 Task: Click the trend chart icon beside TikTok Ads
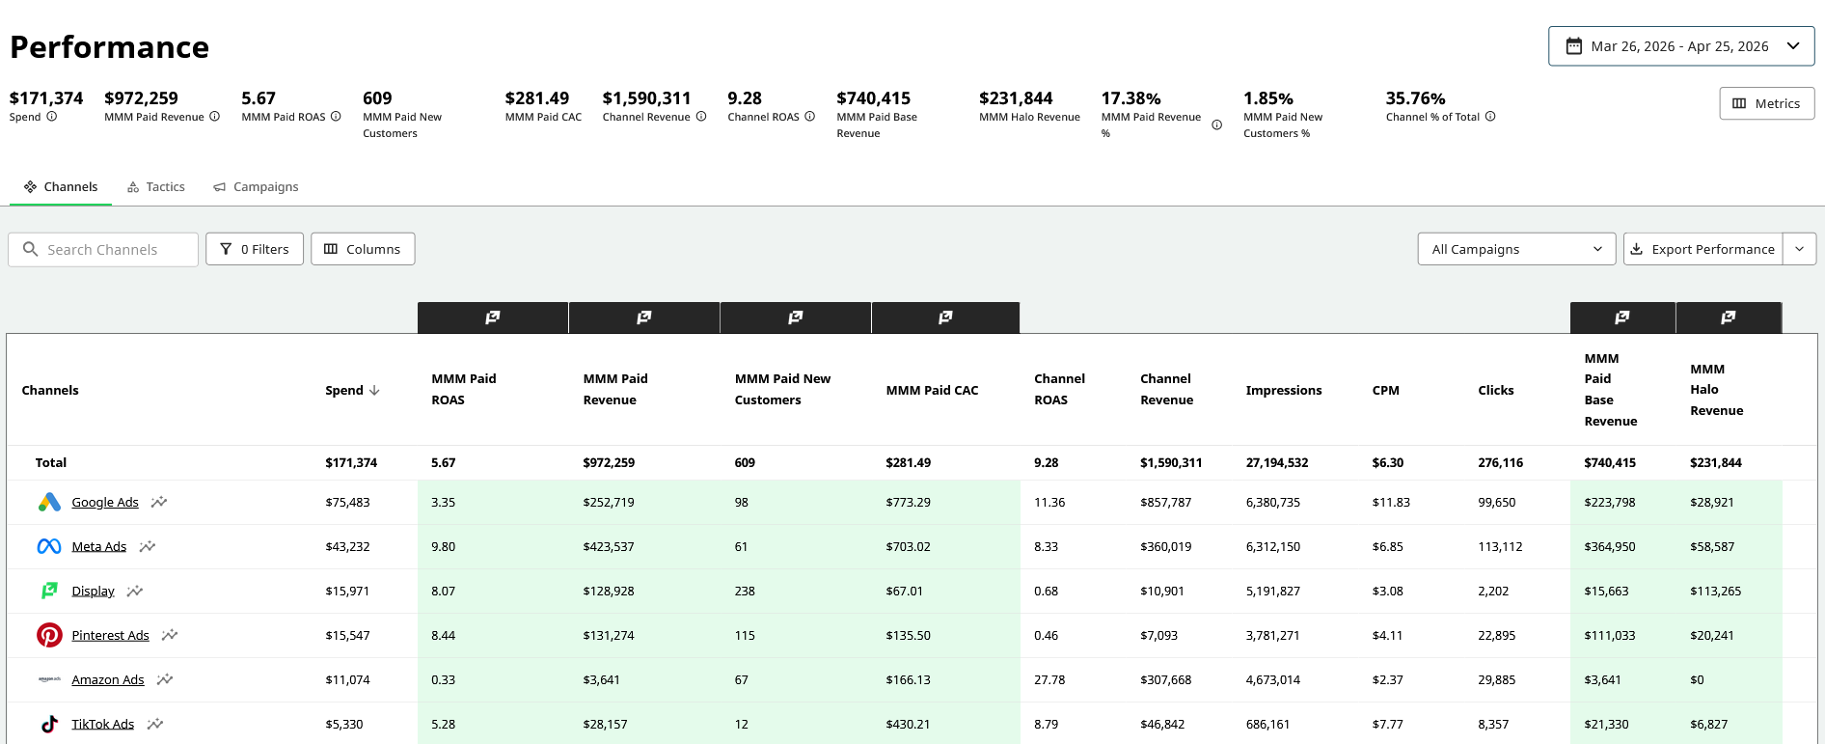click(x=155, y=724)
